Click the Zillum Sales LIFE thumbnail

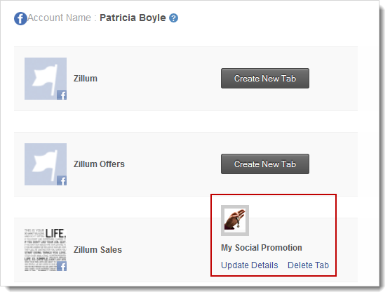pos(46,250)
